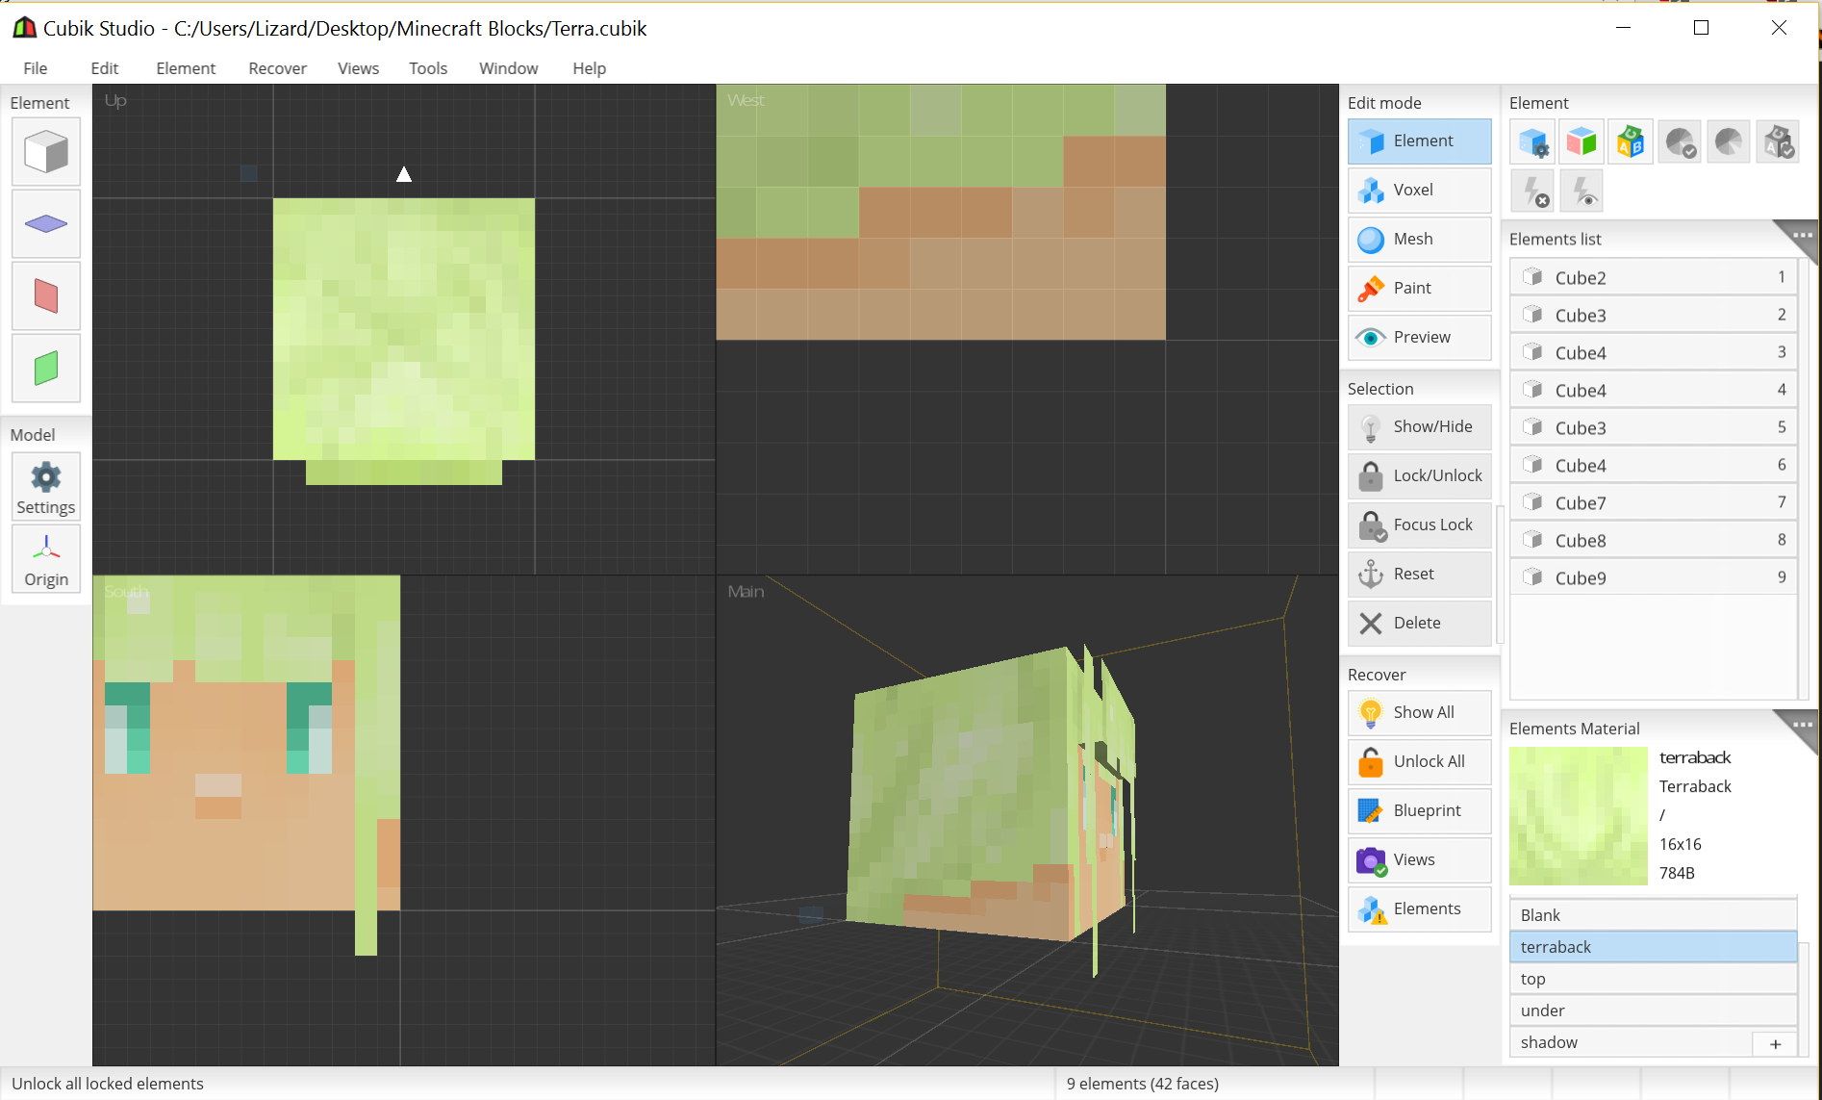Open the Views menu in the menu bar
The width and height of the screenshot is (1822, 1100).
[x=358, y=68]
